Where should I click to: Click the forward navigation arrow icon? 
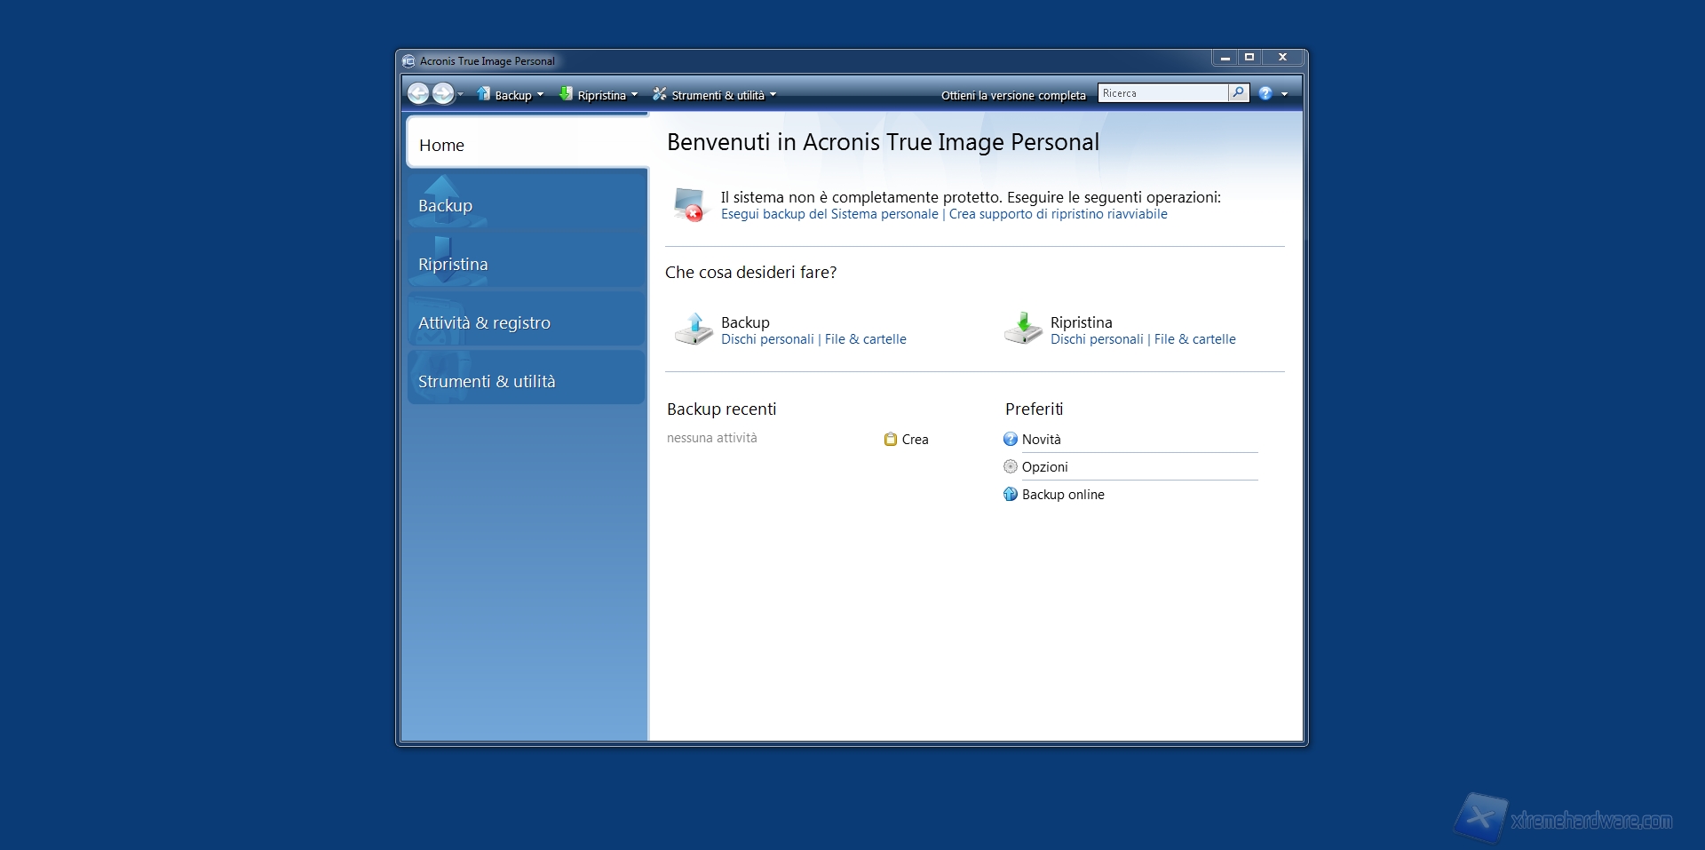tap(442, 93)
